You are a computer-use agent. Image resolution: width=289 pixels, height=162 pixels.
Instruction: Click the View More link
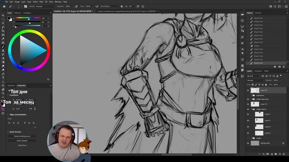pos(22,145)
